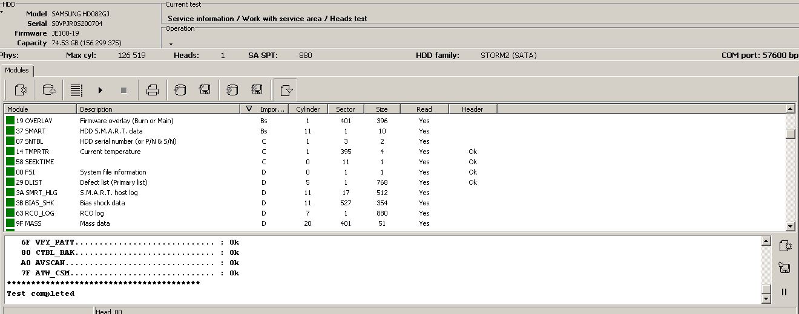The width and height of the screenshot is (799, 314).
Task: Click the 'Head 00' status bar entry
Action: pyautogui.click(x=109, y=312)
